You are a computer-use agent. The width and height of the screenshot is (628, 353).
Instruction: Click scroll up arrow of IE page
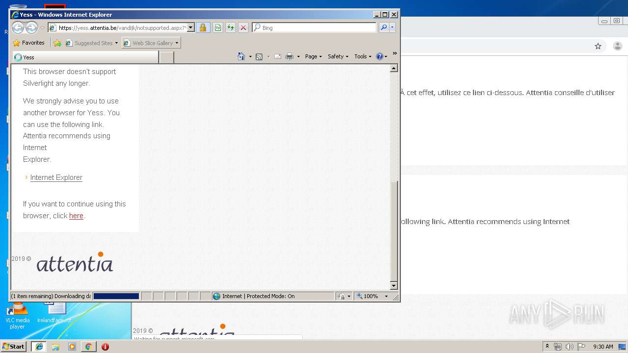[394, 68]
